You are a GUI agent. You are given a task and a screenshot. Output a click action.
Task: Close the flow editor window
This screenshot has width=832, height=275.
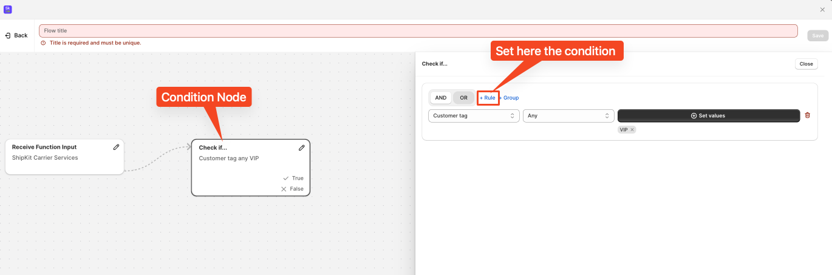pos(822,9)
